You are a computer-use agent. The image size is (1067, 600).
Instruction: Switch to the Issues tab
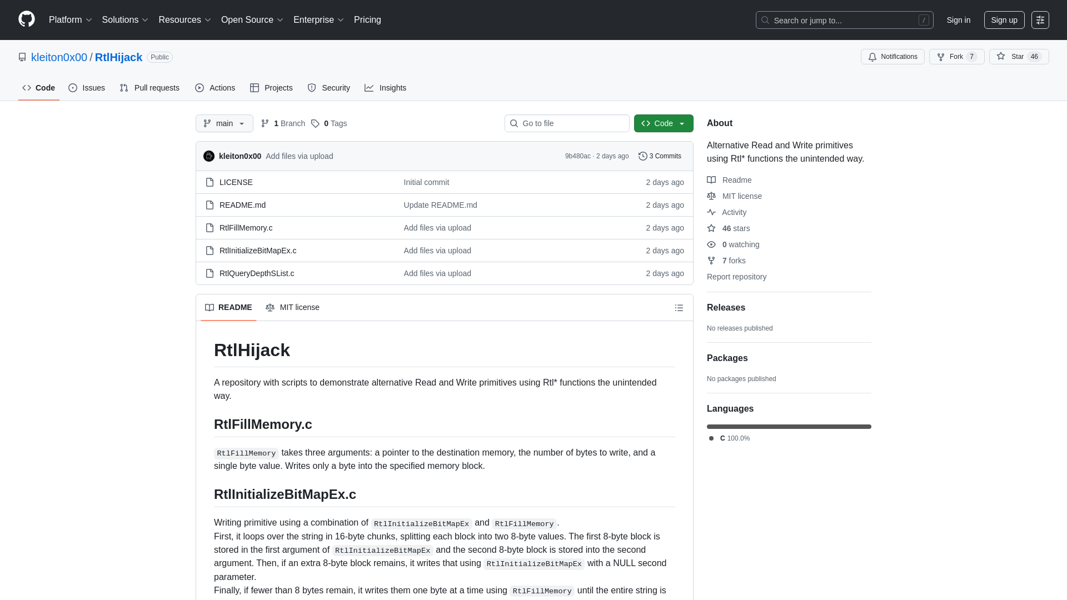point(87,88)
